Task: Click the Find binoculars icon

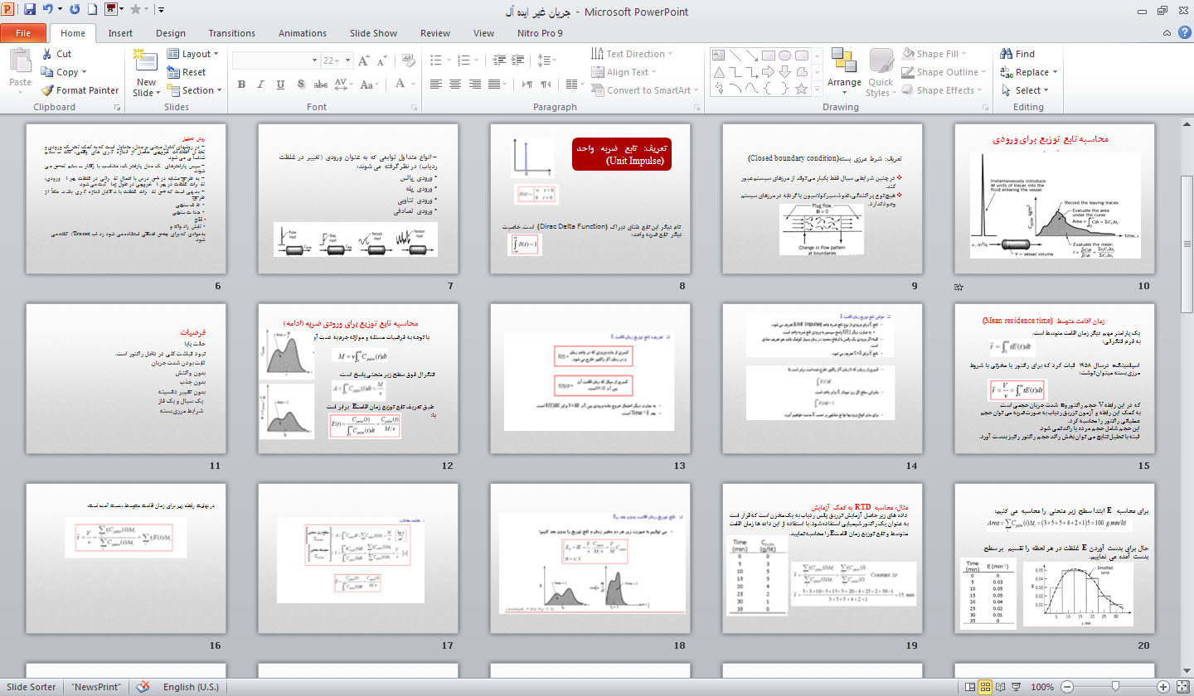Action: [1008, 54]
